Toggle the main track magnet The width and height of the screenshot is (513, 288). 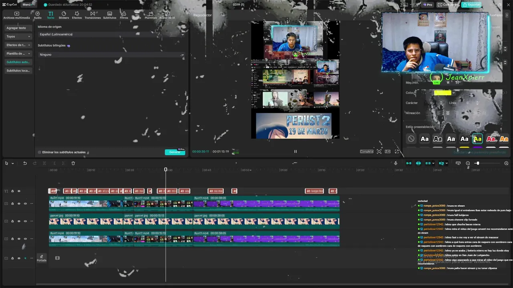point(409,163)
